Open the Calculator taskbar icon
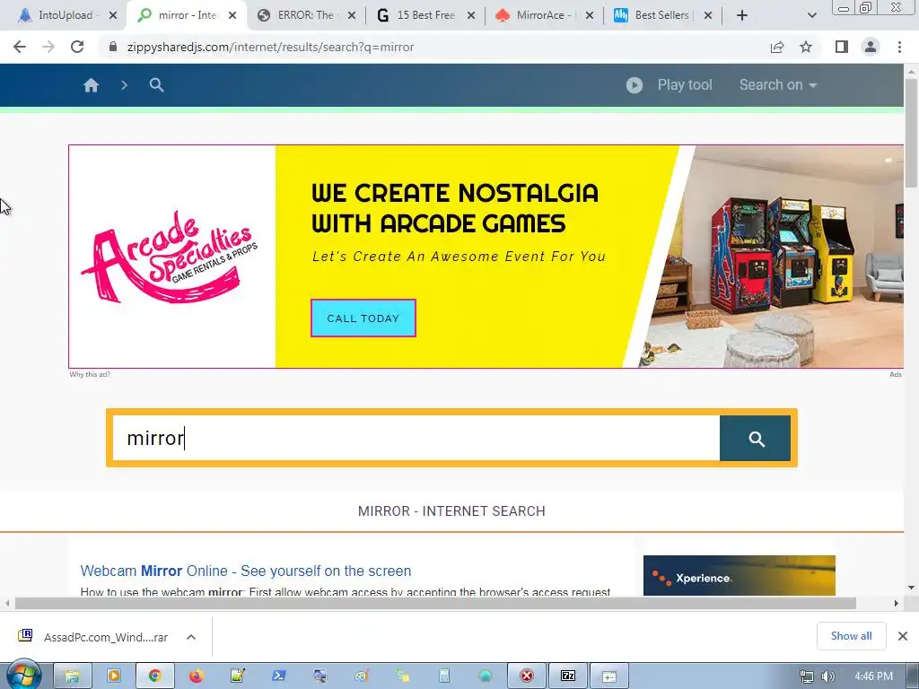This screenshot has width=919, height=689. [443, 676]
